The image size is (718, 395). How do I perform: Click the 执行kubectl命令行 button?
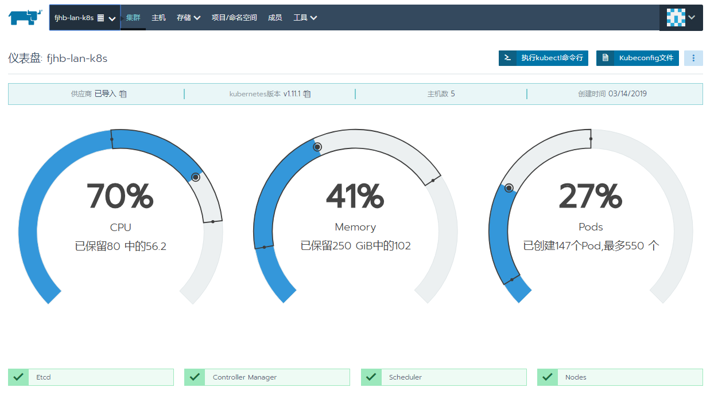point(544,58)
